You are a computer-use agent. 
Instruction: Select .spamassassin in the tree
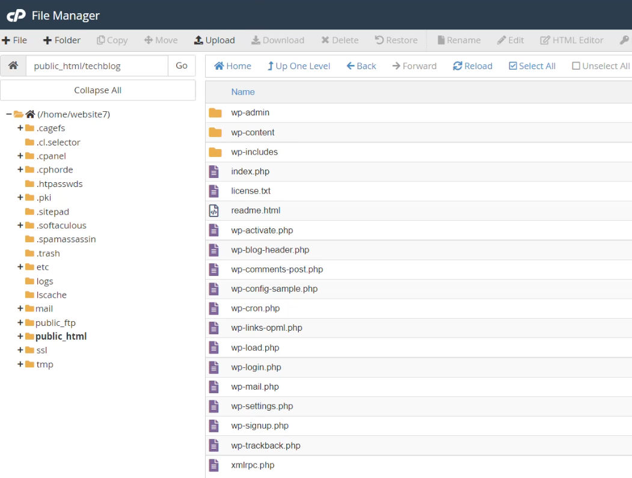pos(66,239)
